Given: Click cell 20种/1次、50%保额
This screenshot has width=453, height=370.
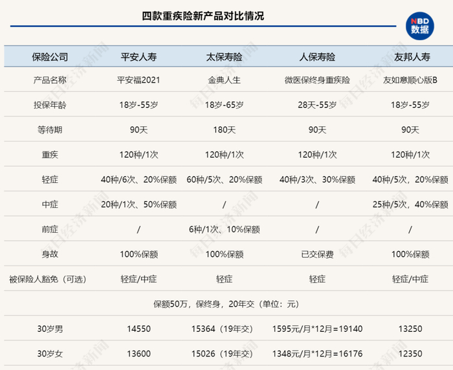Looking at the screenshot, I should 138,204.
